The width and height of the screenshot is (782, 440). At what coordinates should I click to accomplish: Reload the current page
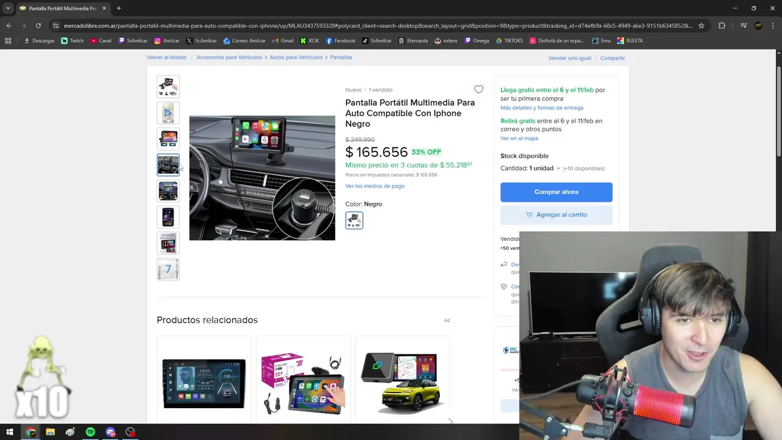pyautogui.click(x=38, y=26)
